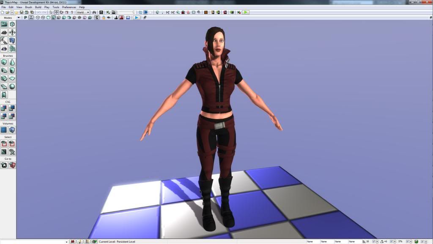Open the Preferences menu
433x244 pixels.
pyautogui.click(x=69, y=7)
